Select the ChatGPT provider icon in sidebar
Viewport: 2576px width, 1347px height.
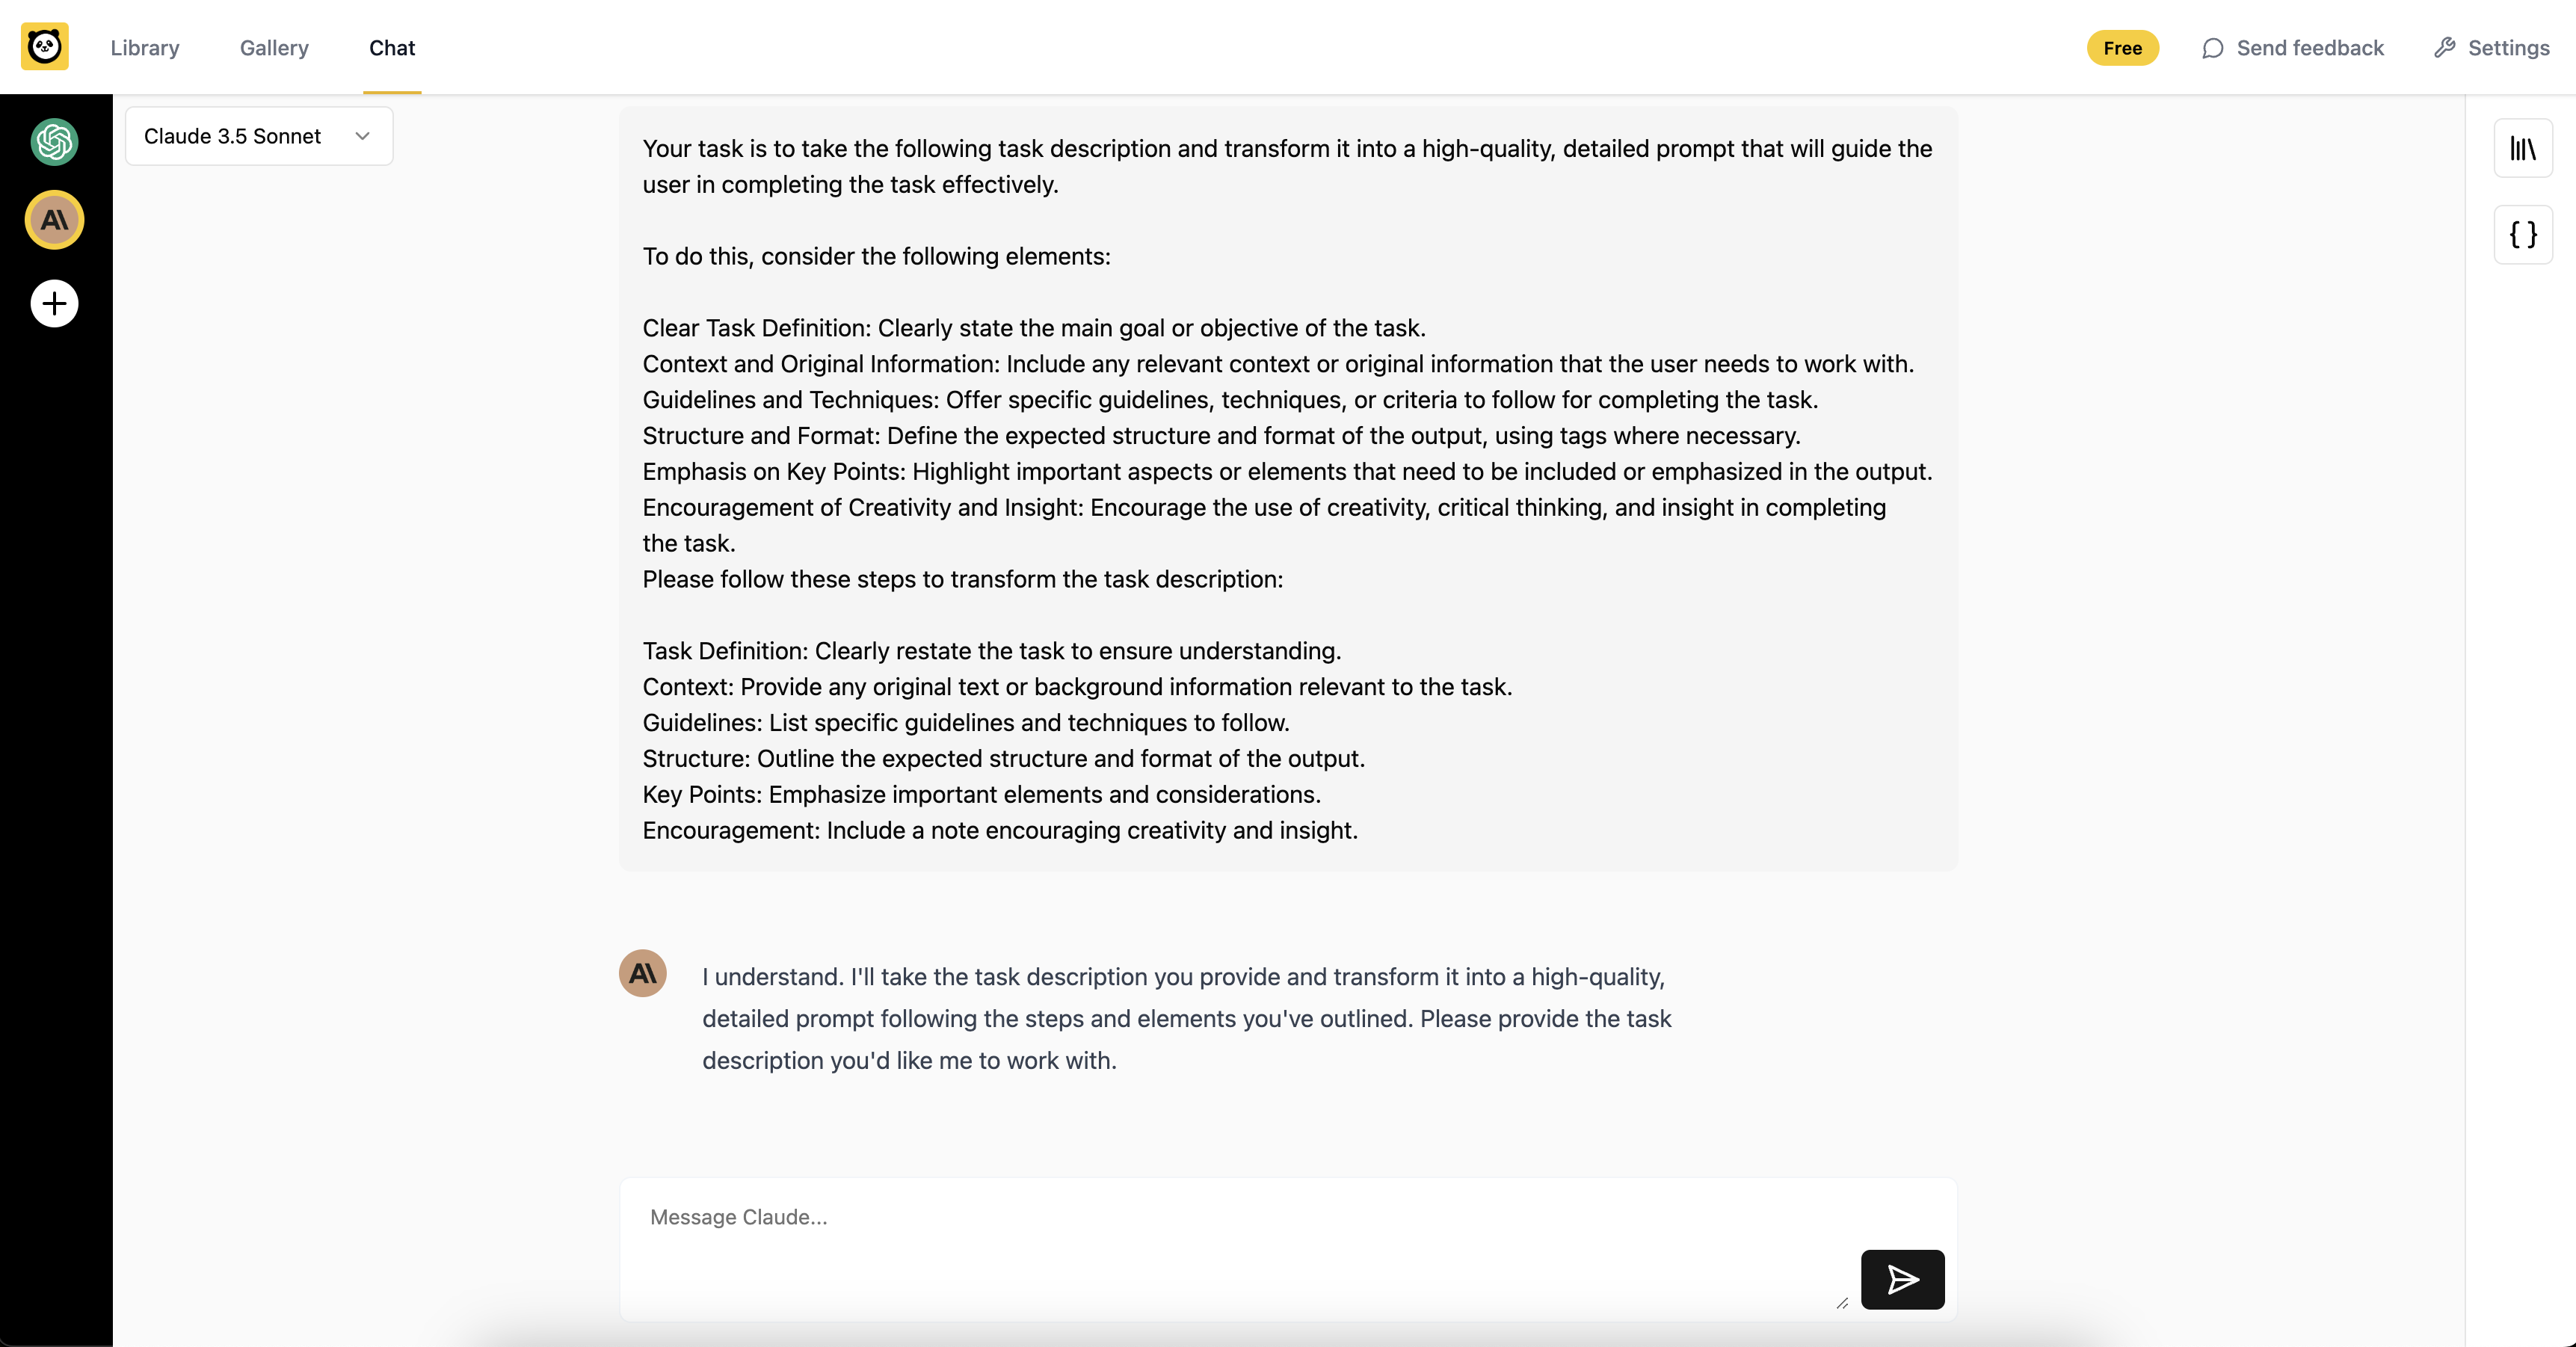tap(55, 141)
